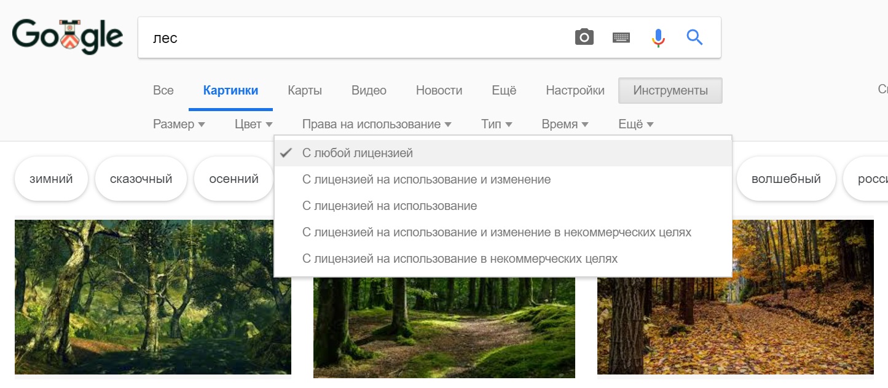Open the "Карты" tab

pos(305,91)
